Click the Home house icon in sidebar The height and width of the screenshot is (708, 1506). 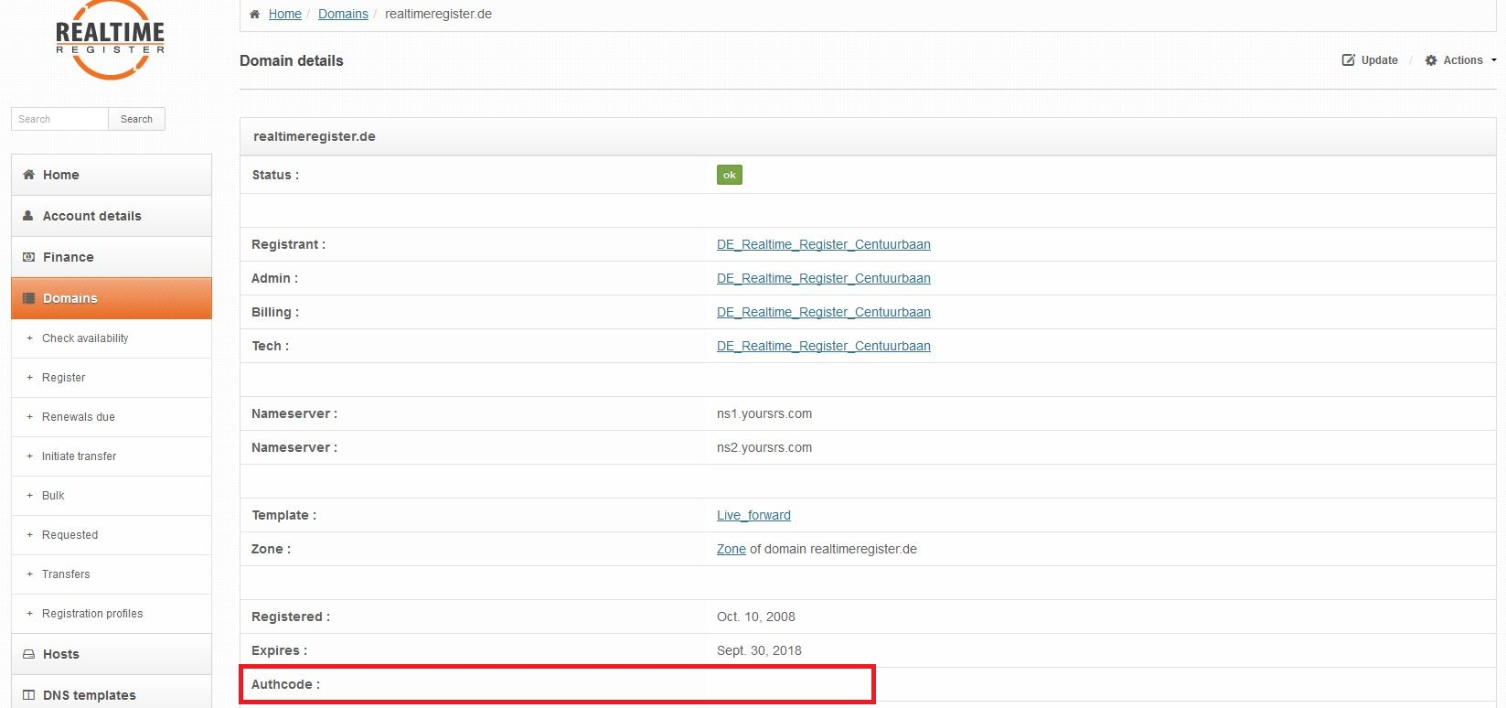coord(28,175)
